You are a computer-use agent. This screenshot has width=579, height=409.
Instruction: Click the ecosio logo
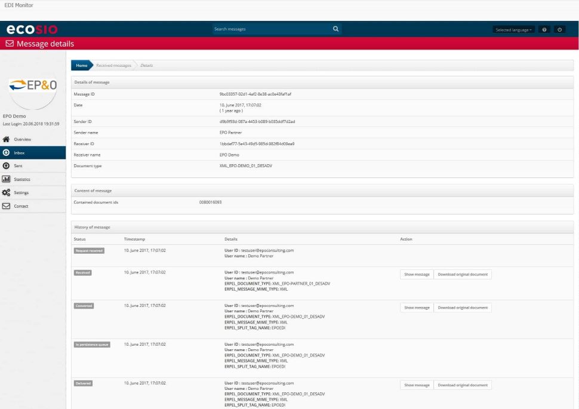click(32, 29)
